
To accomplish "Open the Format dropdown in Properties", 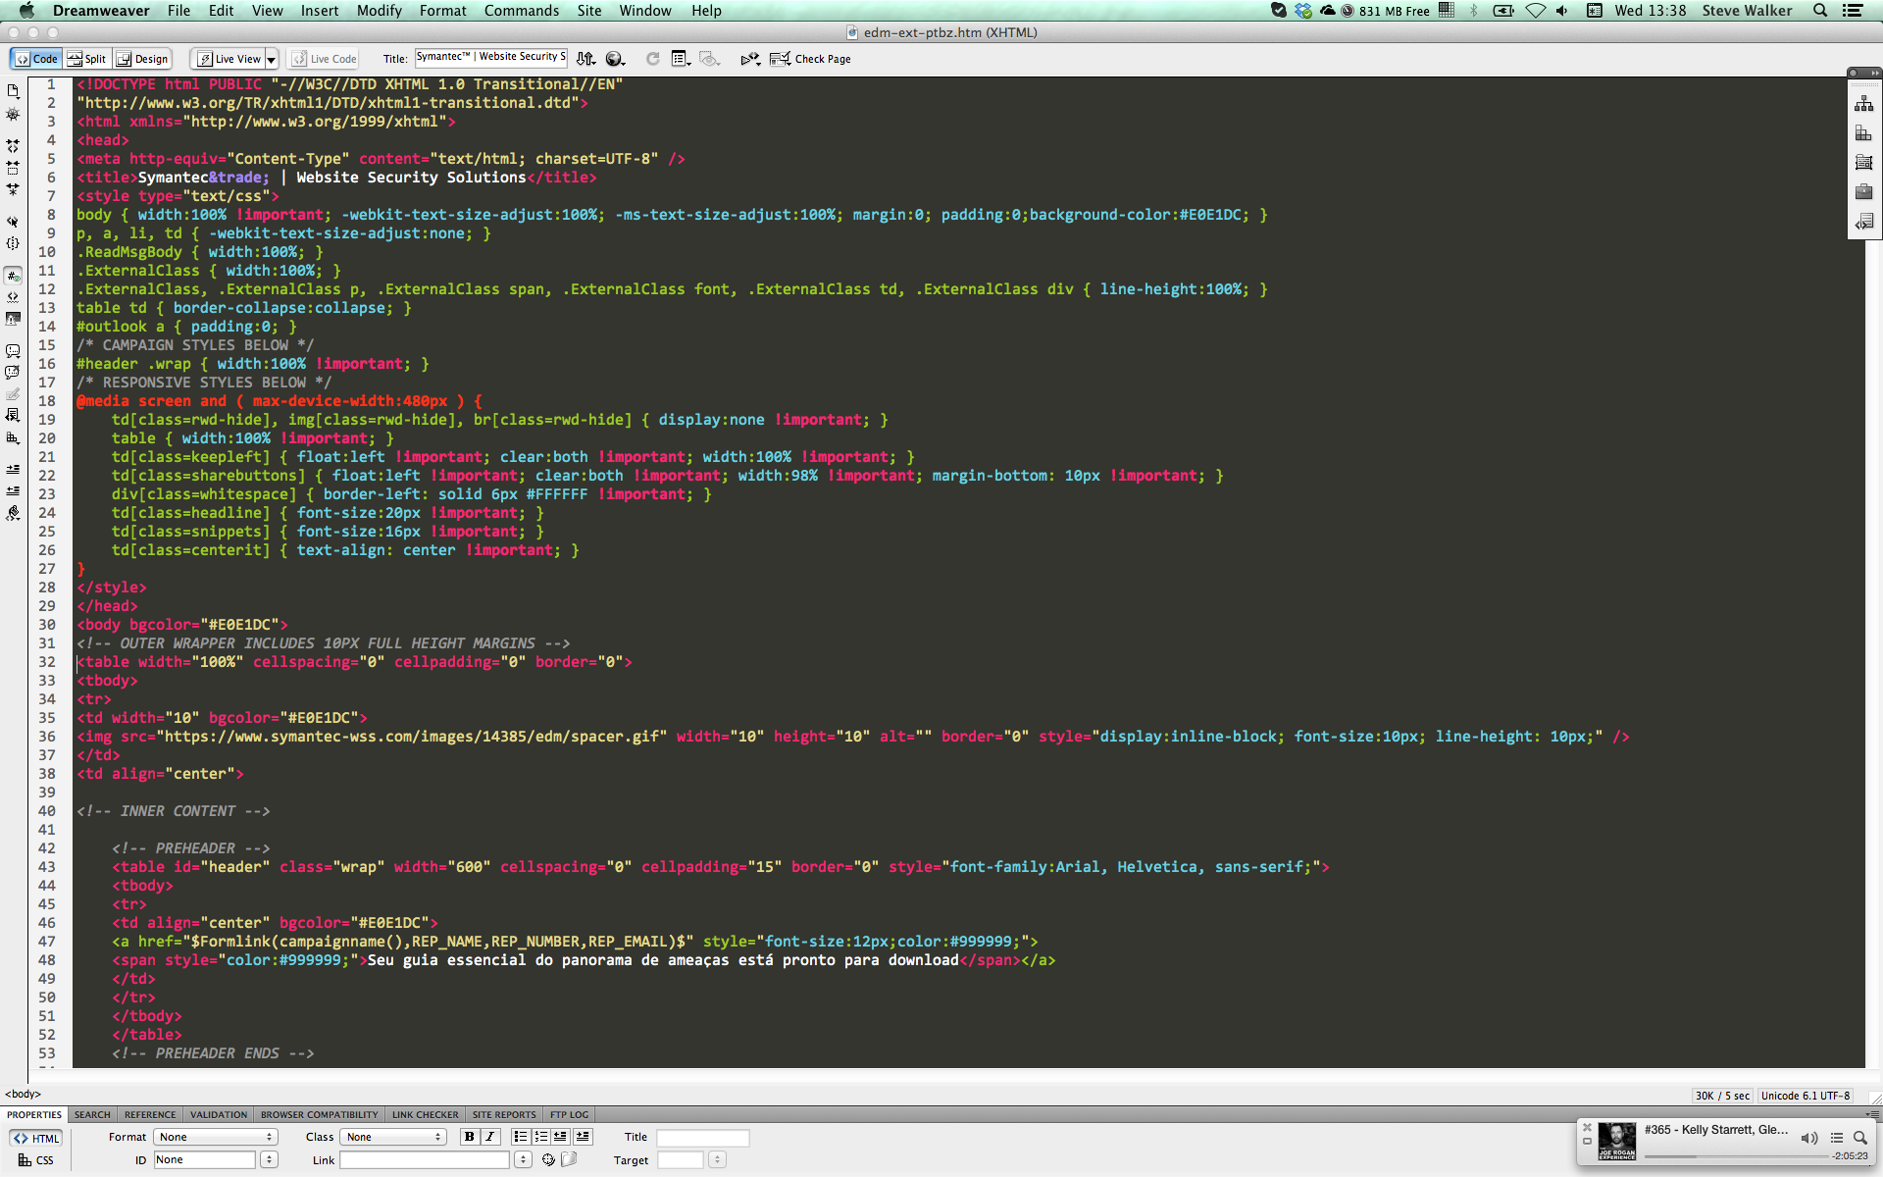I will click(x=216, y=1137).
